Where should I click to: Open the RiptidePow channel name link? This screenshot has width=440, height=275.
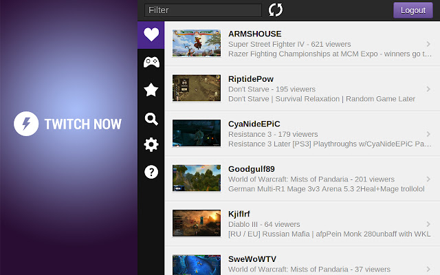point(251,79)
